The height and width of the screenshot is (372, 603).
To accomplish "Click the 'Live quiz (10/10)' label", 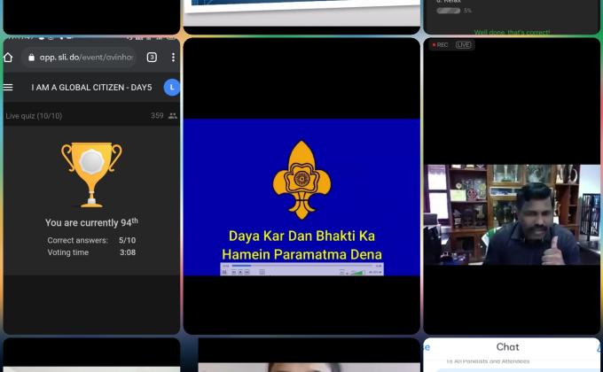I will click(x=34, y=116).
